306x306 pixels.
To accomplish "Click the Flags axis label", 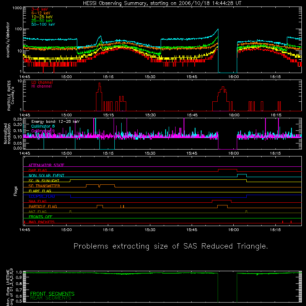I will click(16, 191).
